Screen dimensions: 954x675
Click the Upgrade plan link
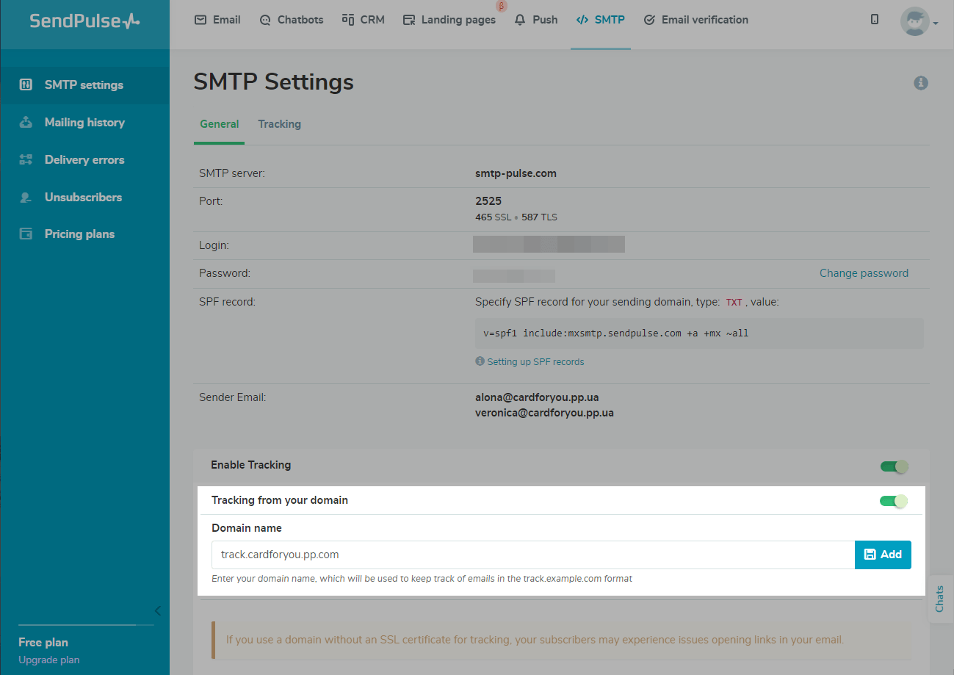49,660
